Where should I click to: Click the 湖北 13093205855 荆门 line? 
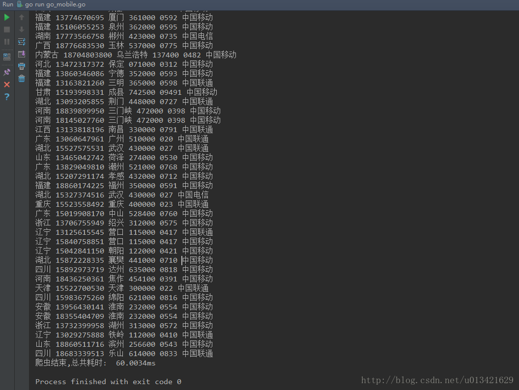coord(124,102)
